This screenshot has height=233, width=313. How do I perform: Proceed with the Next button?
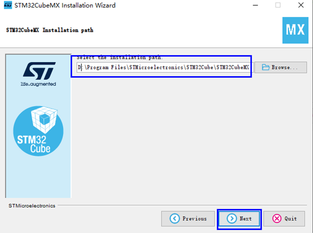tap(239, 219)
